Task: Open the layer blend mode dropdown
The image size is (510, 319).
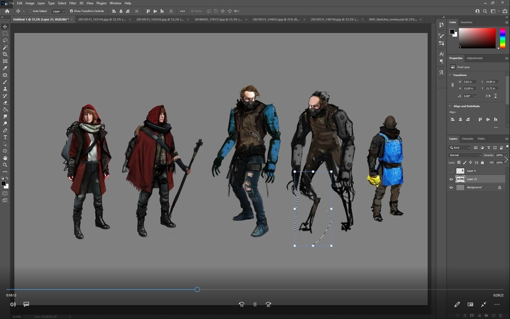Action: point(465,155)
